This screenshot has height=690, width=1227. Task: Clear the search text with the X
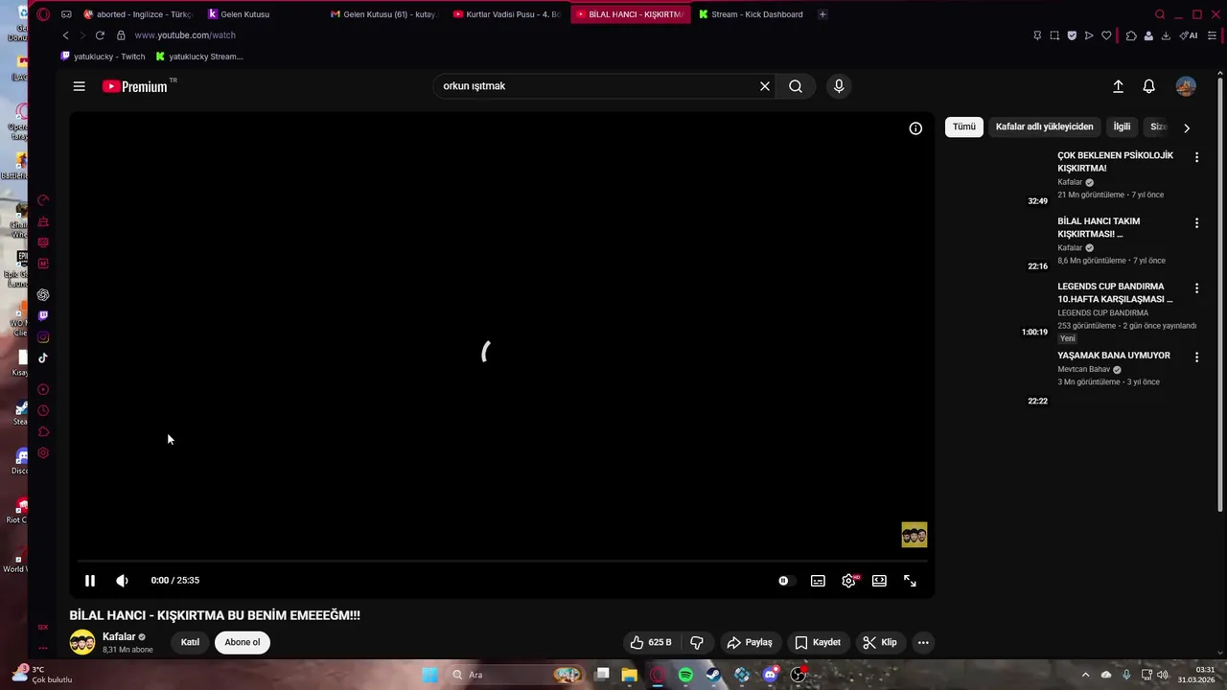(765, 86)
